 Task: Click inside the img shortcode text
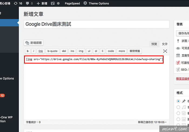pyautogui.click(x=94, y=59)
